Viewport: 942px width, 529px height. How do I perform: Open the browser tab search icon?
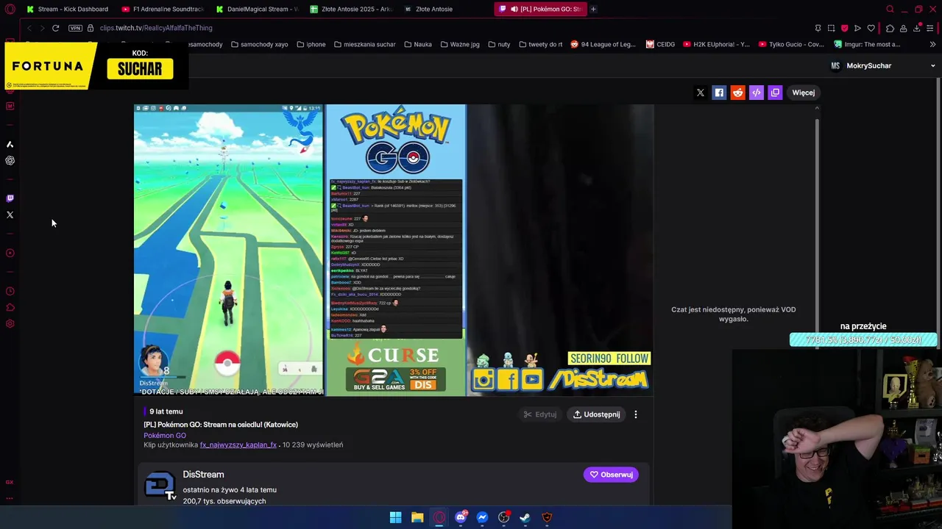890,9
